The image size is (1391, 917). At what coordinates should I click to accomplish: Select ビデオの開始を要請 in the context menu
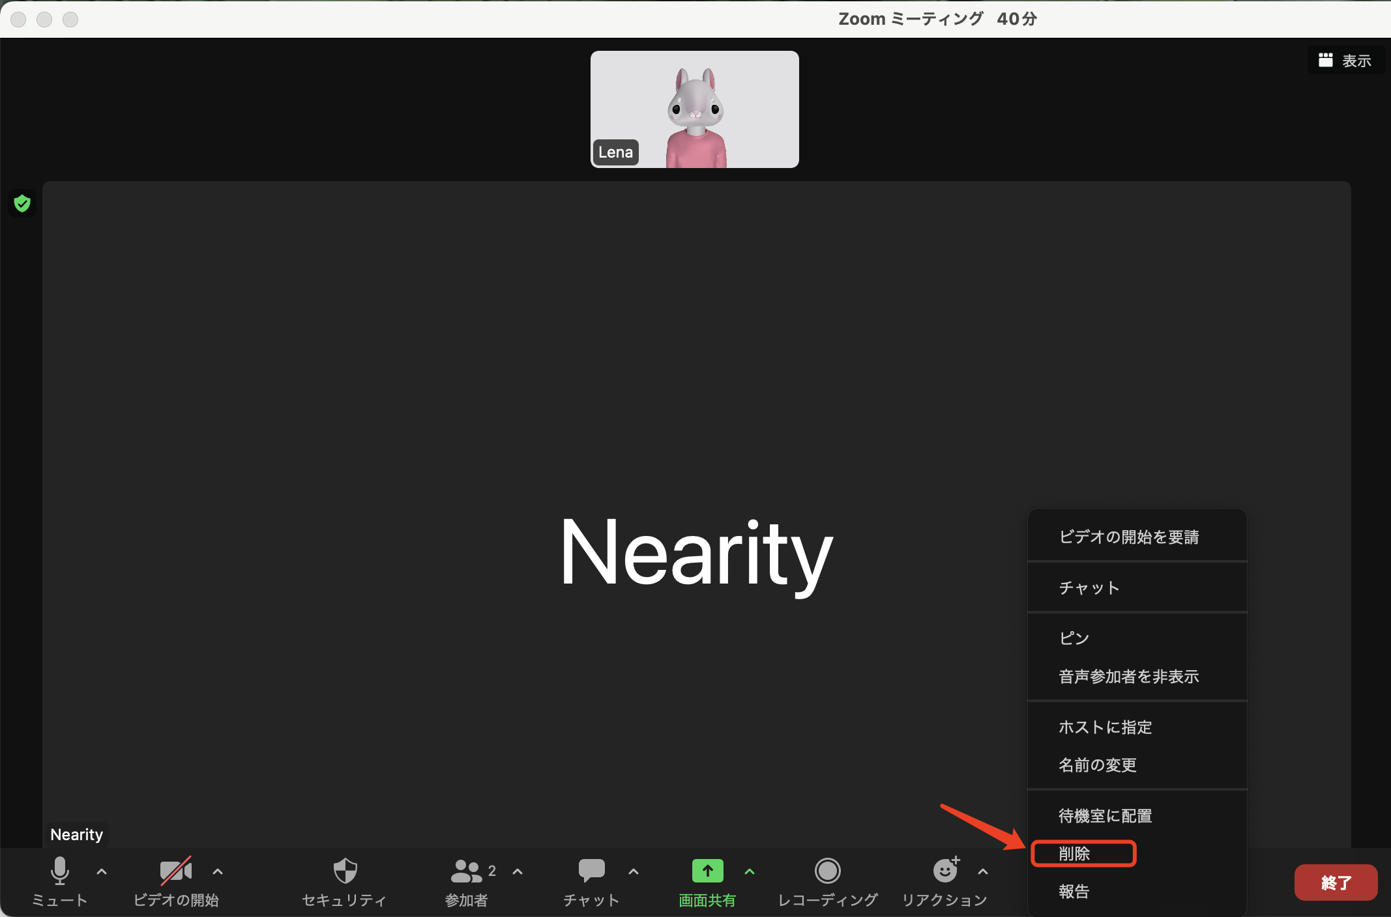(1137, 537)
